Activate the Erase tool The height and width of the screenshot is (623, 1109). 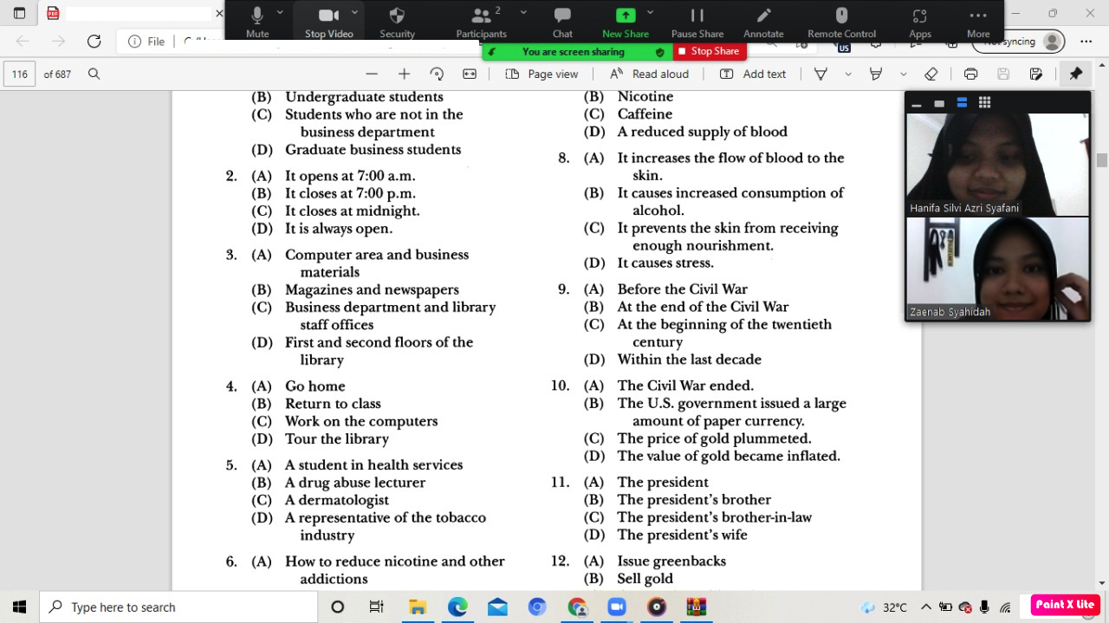tap(931, 74)
